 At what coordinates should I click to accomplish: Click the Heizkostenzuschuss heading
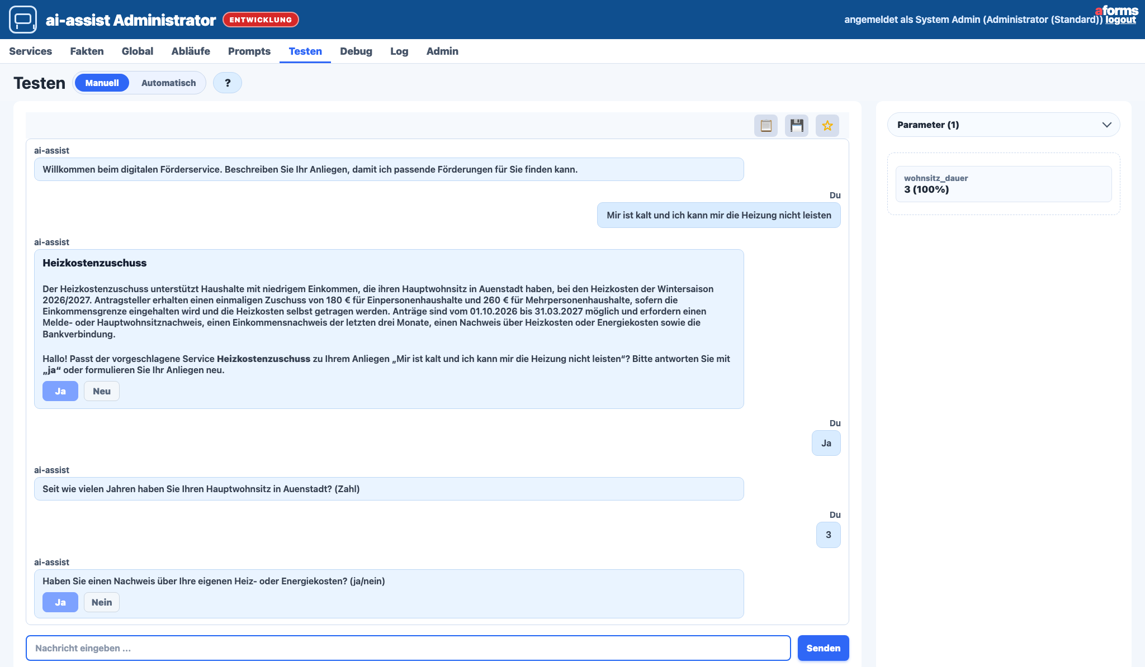[94, 263]
